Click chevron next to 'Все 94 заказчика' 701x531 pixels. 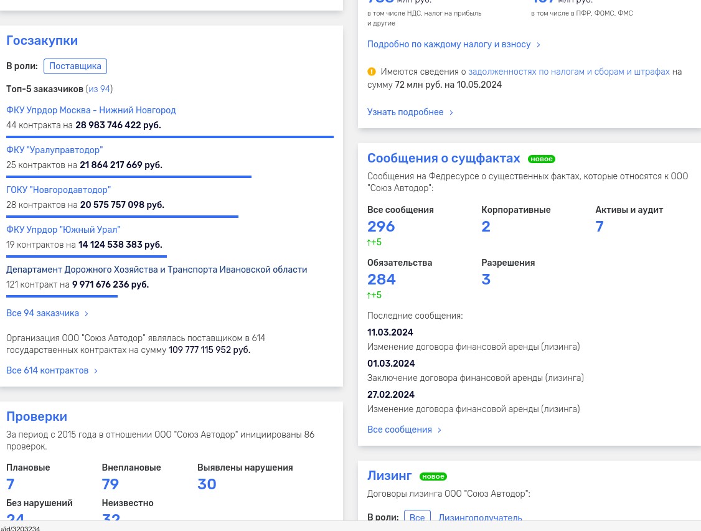tap(87, 314)
